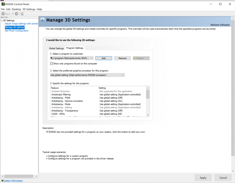Click the Add program button

coord(104,58)
